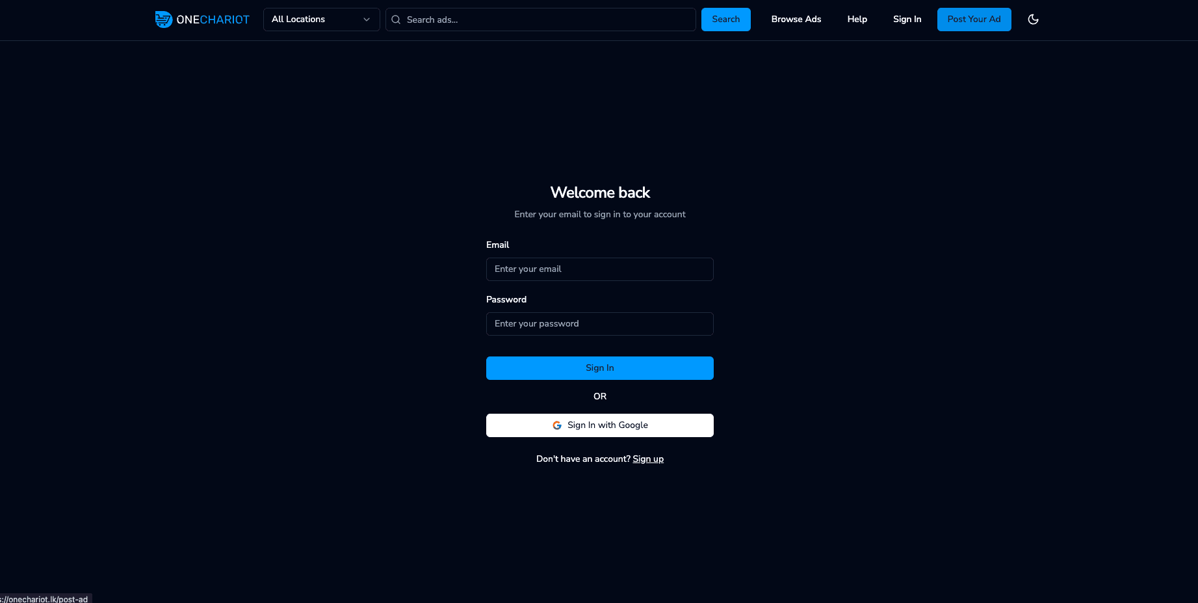This screenshot has width=1198, height=603.
Task: Focus the Enter your password field
Action: tap(599, 324)
